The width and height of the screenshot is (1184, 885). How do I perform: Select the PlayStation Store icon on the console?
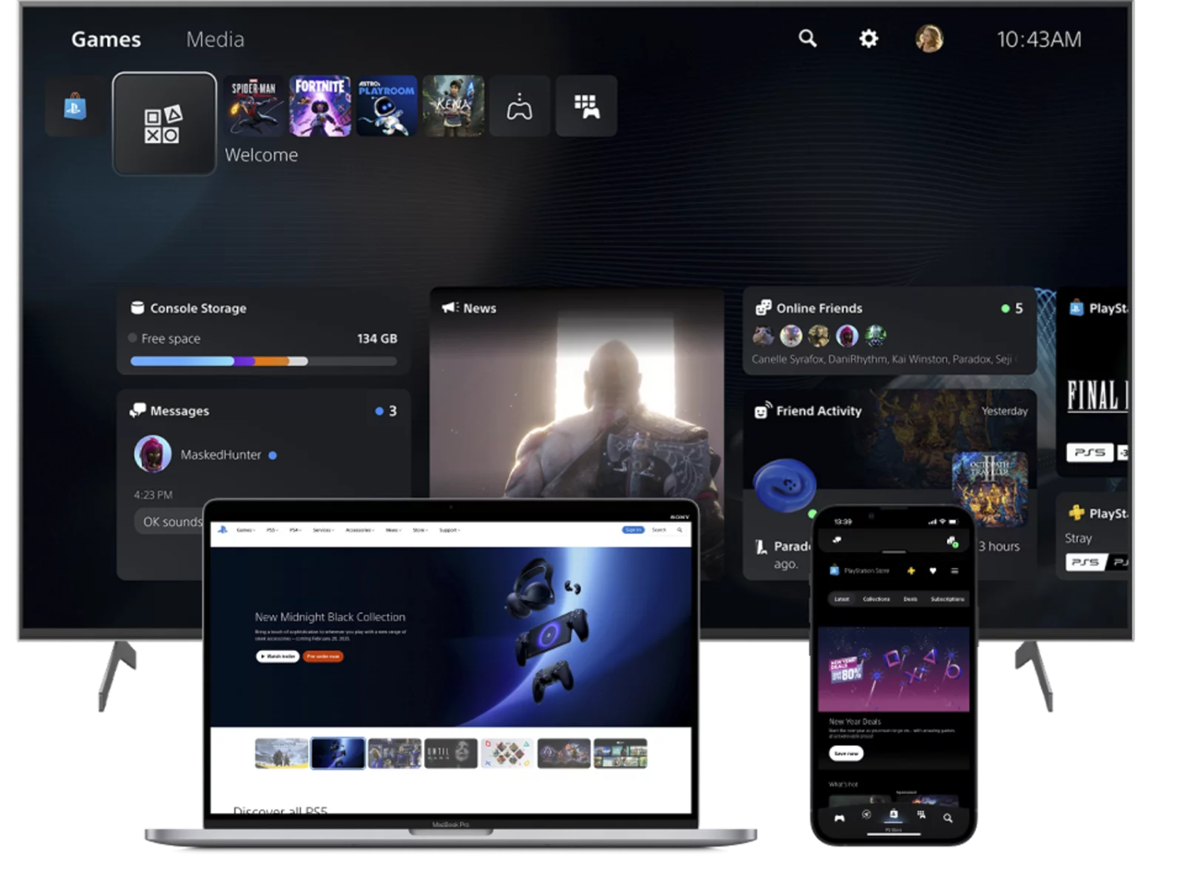pyautogui.click(x=73, y=107)
